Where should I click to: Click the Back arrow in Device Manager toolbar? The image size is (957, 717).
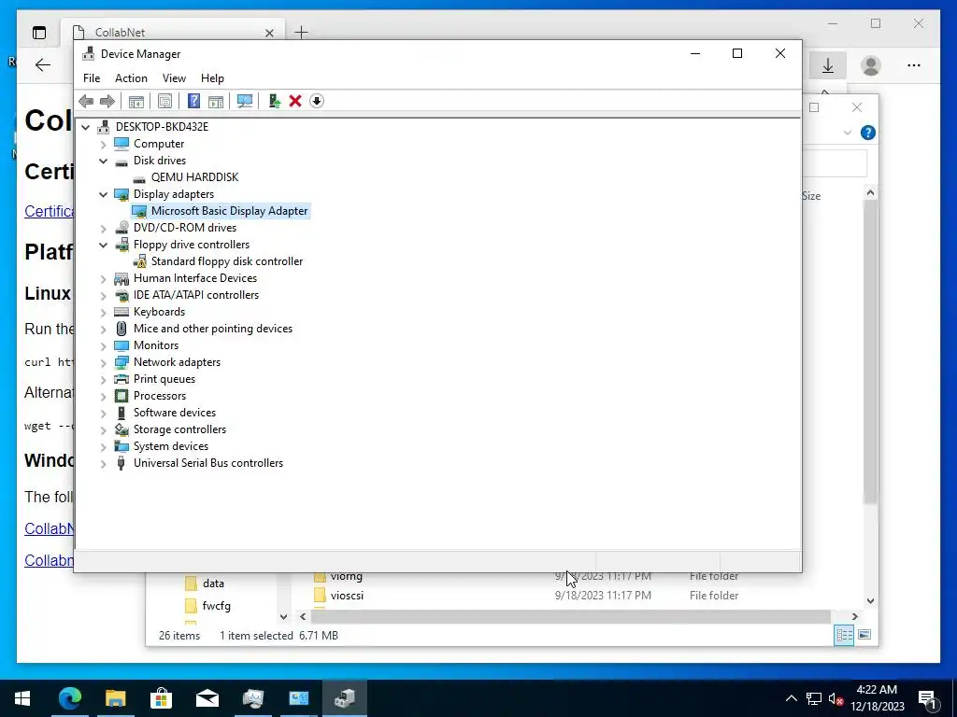(x=86, y=101)
